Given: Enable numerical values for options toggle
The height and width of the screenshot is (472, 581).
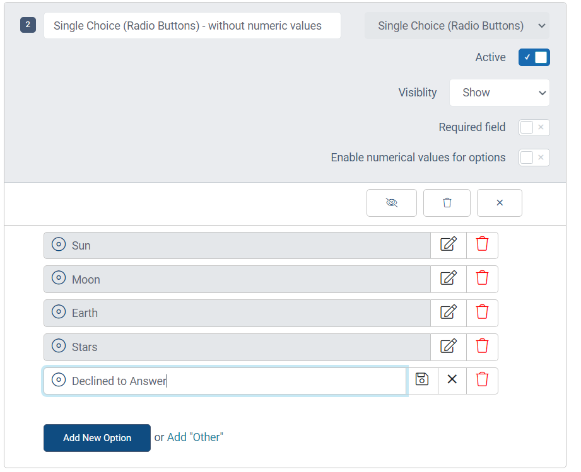Looking at the screenshot, I should 534,158.
